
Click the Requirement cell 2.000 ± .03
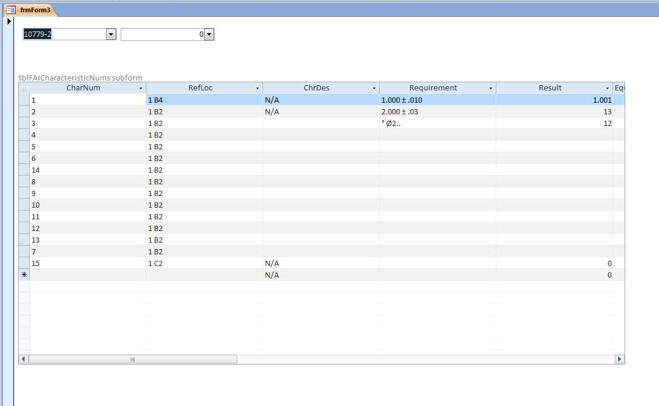pyautogui.click(x=437, y=111)
